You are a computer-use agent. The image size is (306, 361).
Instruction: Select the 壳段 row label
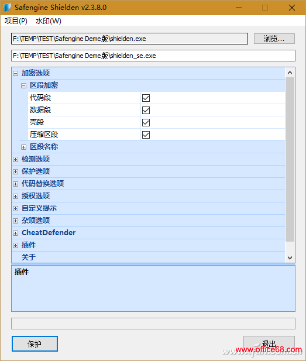click(x=37, y=122)
